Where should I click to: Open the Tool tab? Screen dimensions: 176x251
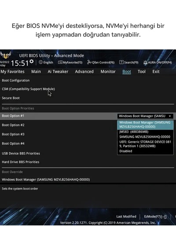pos(142,71)
